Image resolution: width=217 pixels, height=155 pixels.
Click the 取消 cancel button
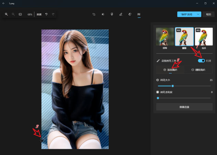[x=208, y=14]
